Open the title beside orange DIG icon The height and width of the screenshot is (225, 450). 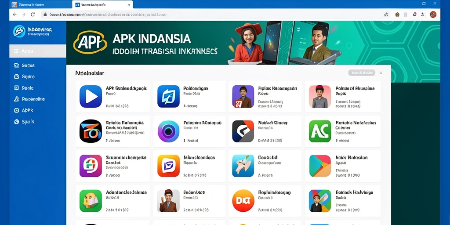[274, 192]
